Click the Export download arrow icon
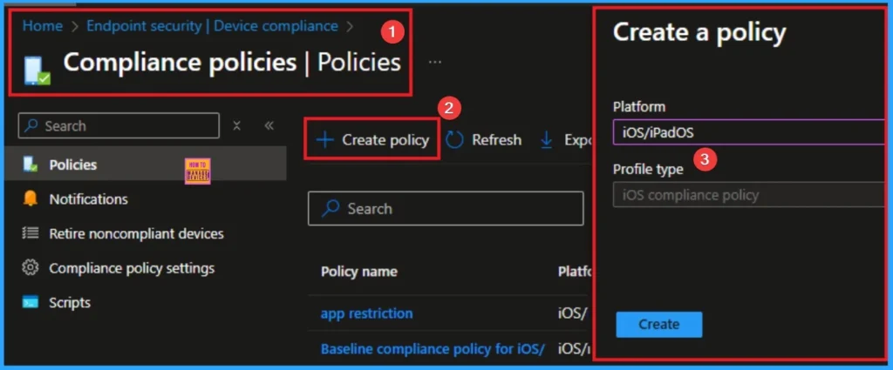The height and width of the screenshot is (370, 893). coord(546,140)
